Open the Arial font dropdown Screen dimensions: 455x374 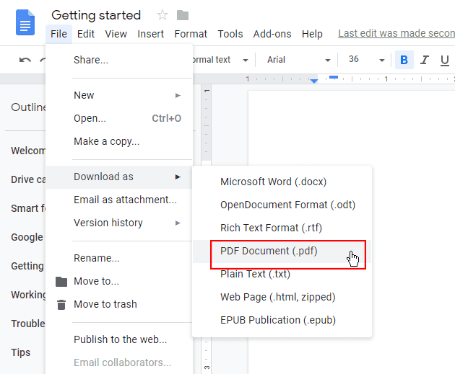pyautogui.click(x=298, y=60)
